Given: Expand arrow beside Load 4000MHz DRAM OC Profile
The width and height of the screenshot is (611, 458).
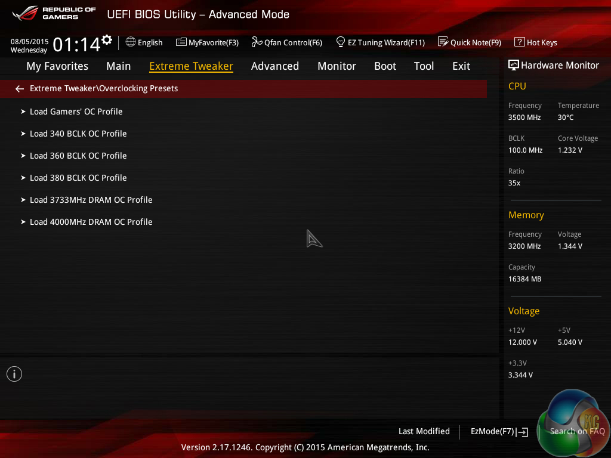Looking at the screenshot, I should (23, 222).
